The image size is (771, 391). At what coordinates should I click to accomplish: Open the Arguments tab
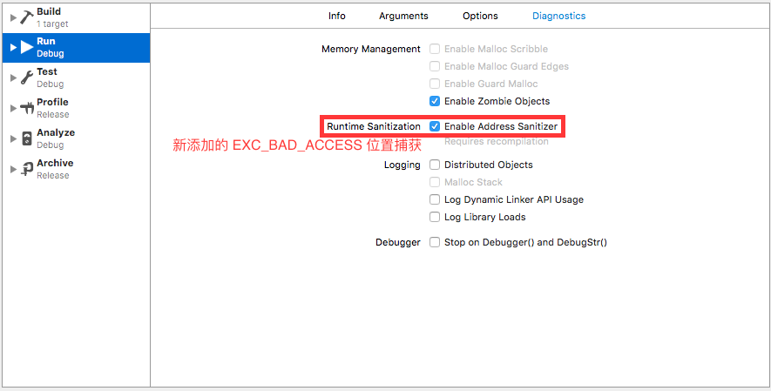tap(403, 16)
